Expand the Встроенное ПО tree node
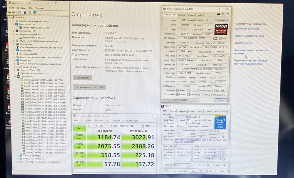 point(14,31)
